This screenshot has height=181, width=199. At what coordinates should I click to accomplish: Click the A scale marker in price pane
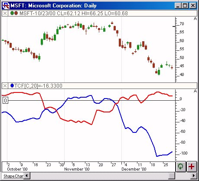click(195, 19)
